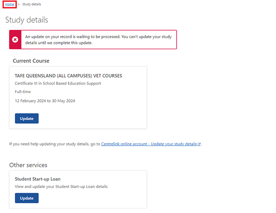Update the current TAFE Queensland course
Screen dimensions: 276x213
(27, 118)
